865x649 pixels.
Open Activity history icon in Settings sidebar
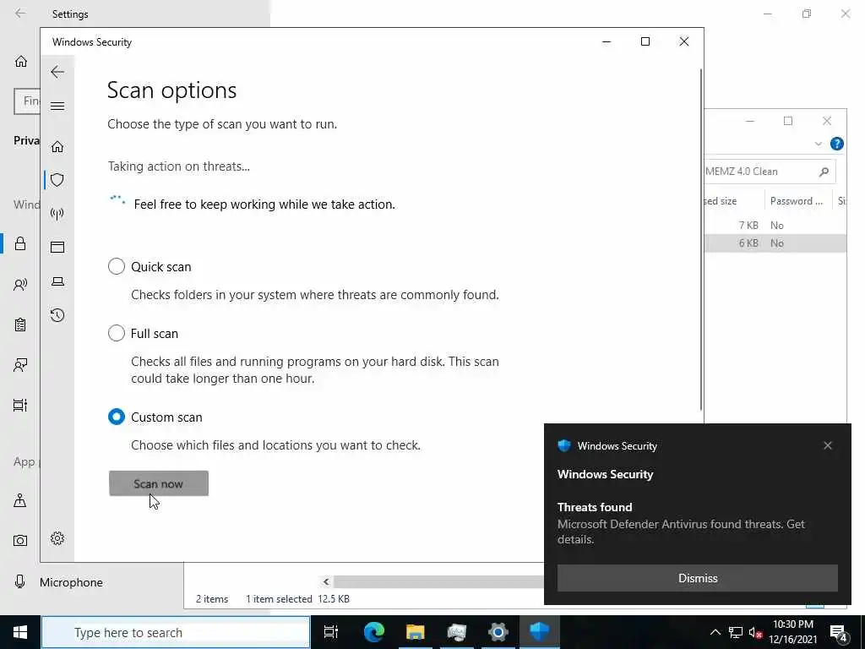pos(20,365)
